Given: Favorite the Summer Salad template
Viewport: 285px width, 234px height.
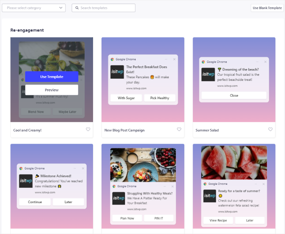Looking at the screenshot, I should click(x=270, y=129).
